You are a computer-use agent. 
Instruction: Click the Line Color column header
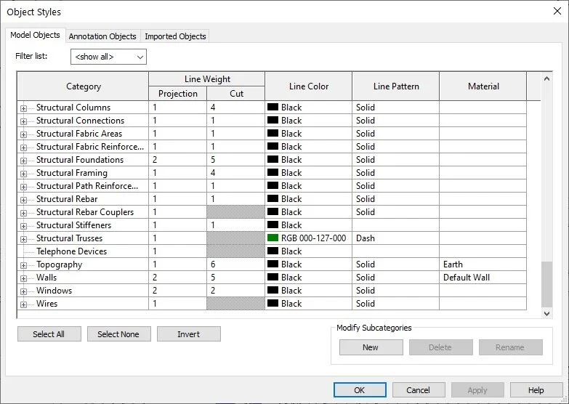[x=308, y=86]
